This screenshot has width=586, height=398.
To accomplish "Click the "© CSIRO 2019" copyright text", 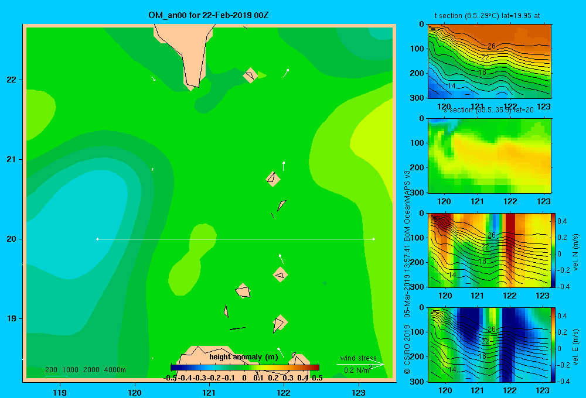I will (407, 349).
